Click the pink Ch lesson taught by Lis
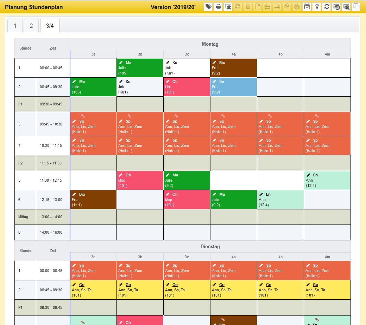Screen dimensions: 366x325 [x=187, y=87]
